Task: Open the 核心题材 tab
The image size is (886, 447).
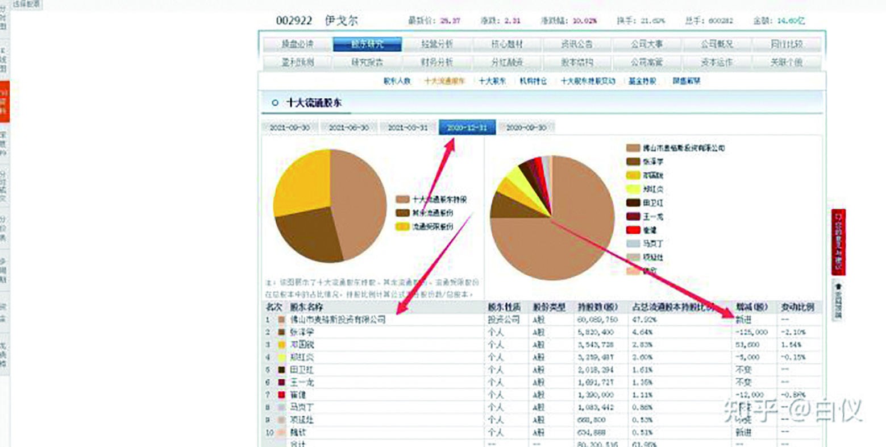Action: 506,43
